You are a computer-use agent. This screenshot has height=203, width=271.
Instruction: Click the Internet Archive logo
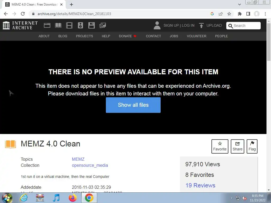[20, 25]
